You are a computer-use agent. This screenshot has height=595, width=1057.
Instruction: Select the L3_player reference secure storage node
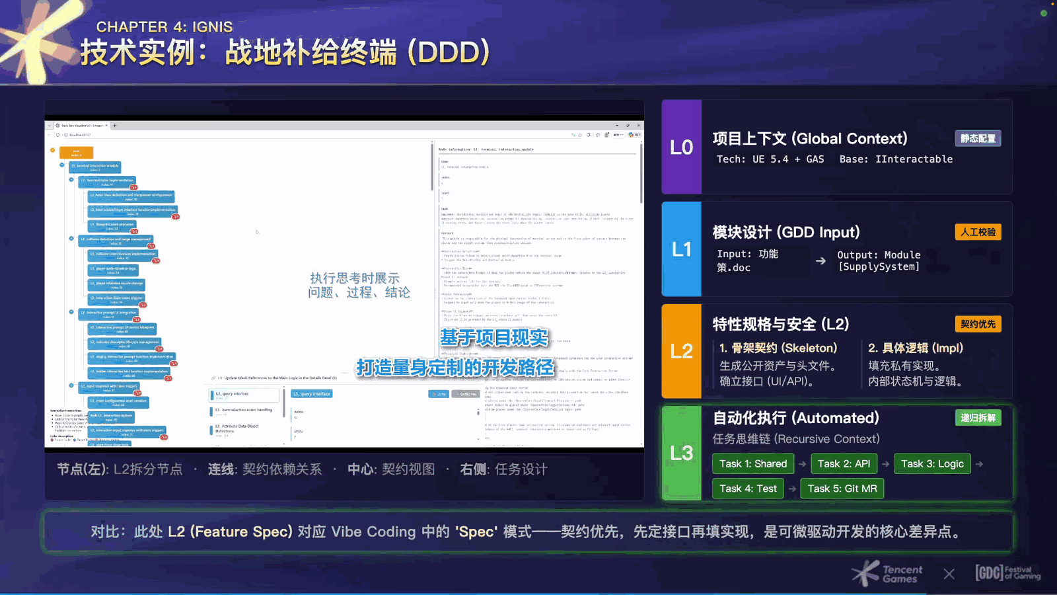(116, 285)
